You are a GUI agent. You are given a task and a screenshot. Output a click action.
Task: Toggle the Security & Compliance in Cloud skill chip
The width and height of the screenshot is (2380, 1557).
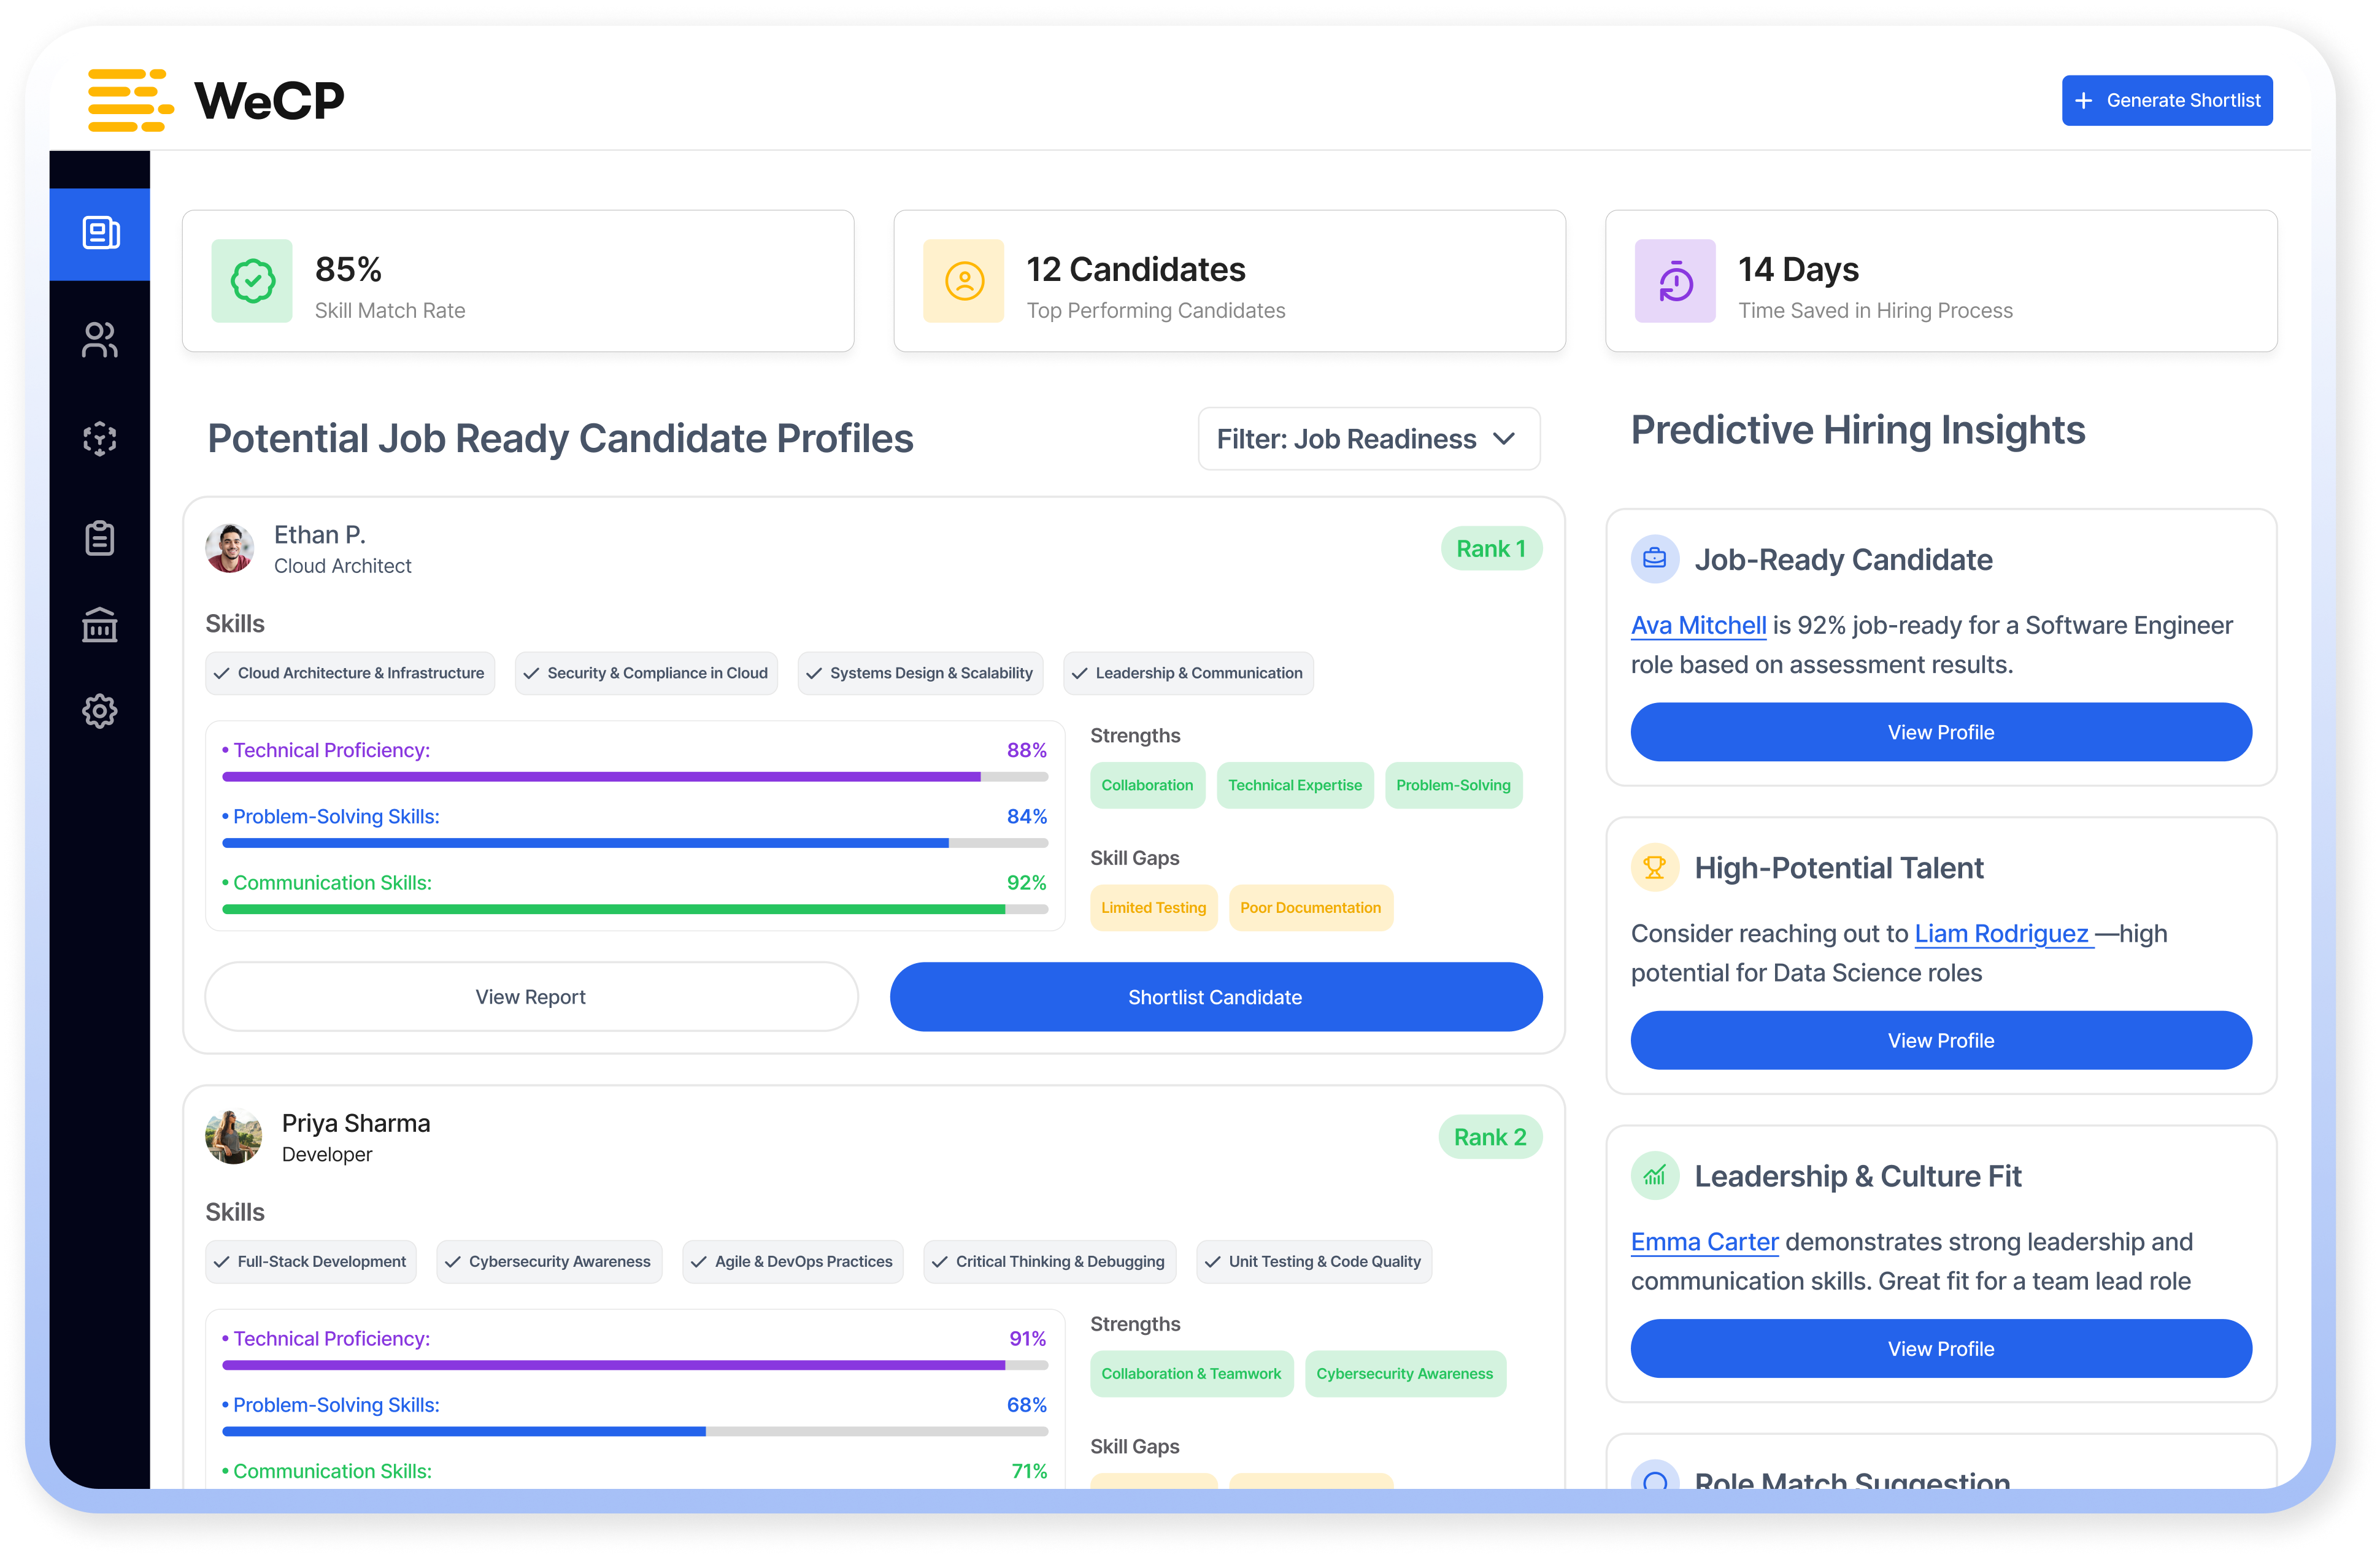click(x=646, y=673)
